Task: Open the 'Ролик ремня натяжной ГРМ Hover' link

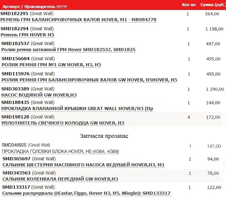Action: [x=68, y=50]
